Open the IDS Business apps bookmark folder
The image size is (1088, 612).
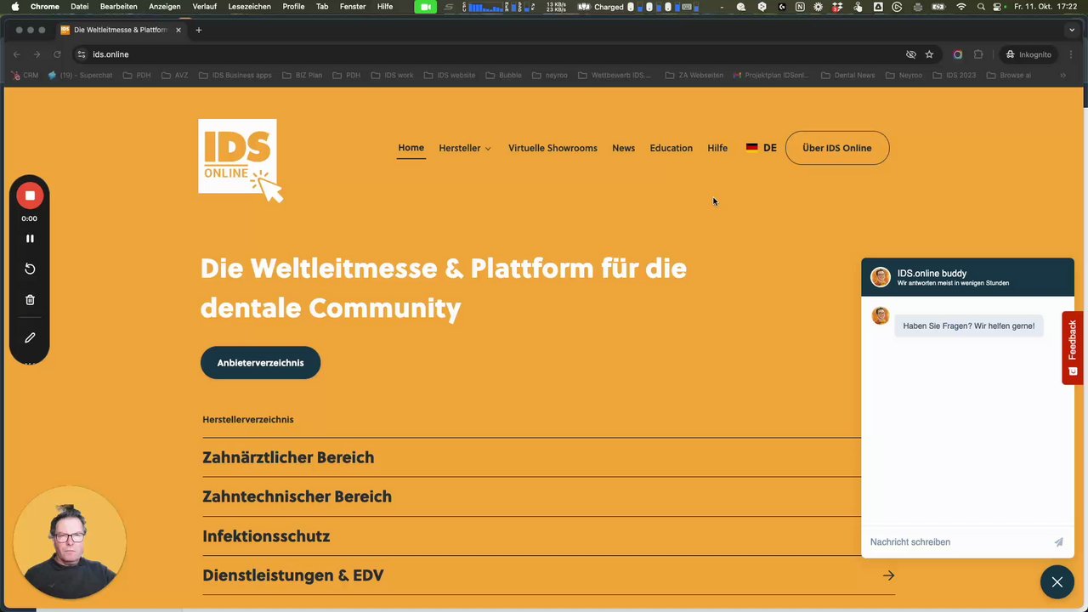235,75
